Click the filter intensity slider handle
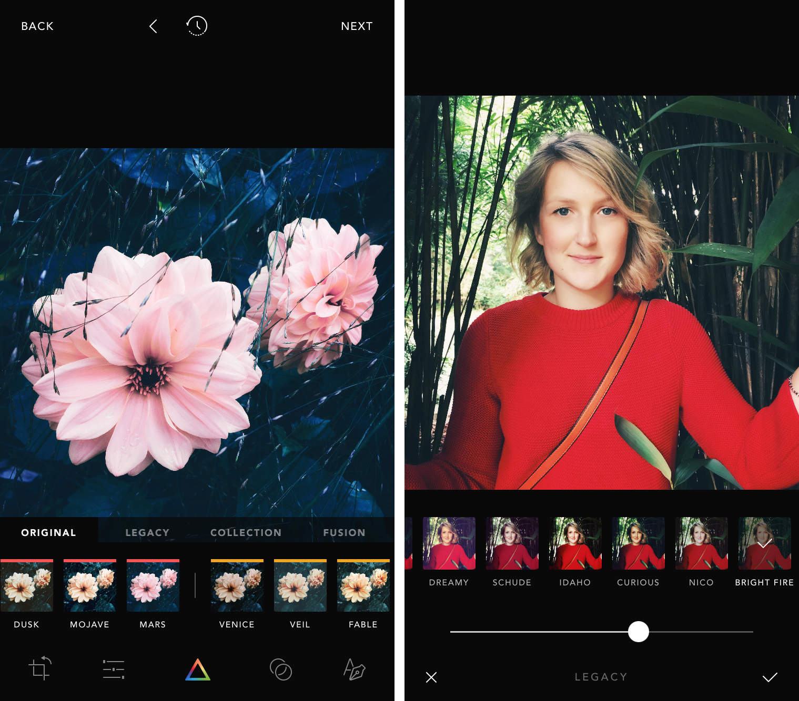The width and height of the screenshot is (799, 701). pyautogui.click(x=639, y=632)
